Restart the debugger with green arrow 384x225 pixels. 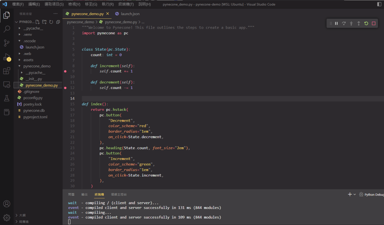[x=366, y=23]
